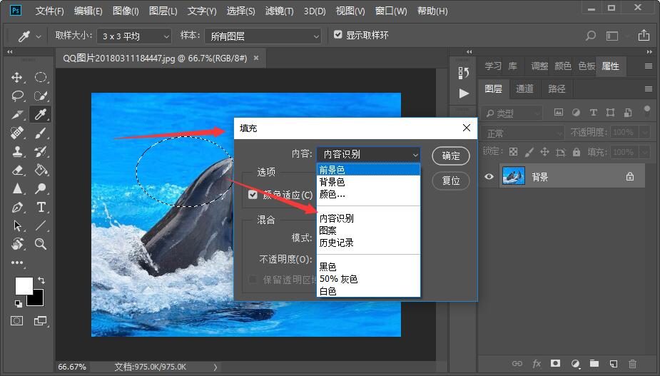The height and width of the screenshot is (376, 660).
Task: Switch to the 路径 tab
Action: 557,89
